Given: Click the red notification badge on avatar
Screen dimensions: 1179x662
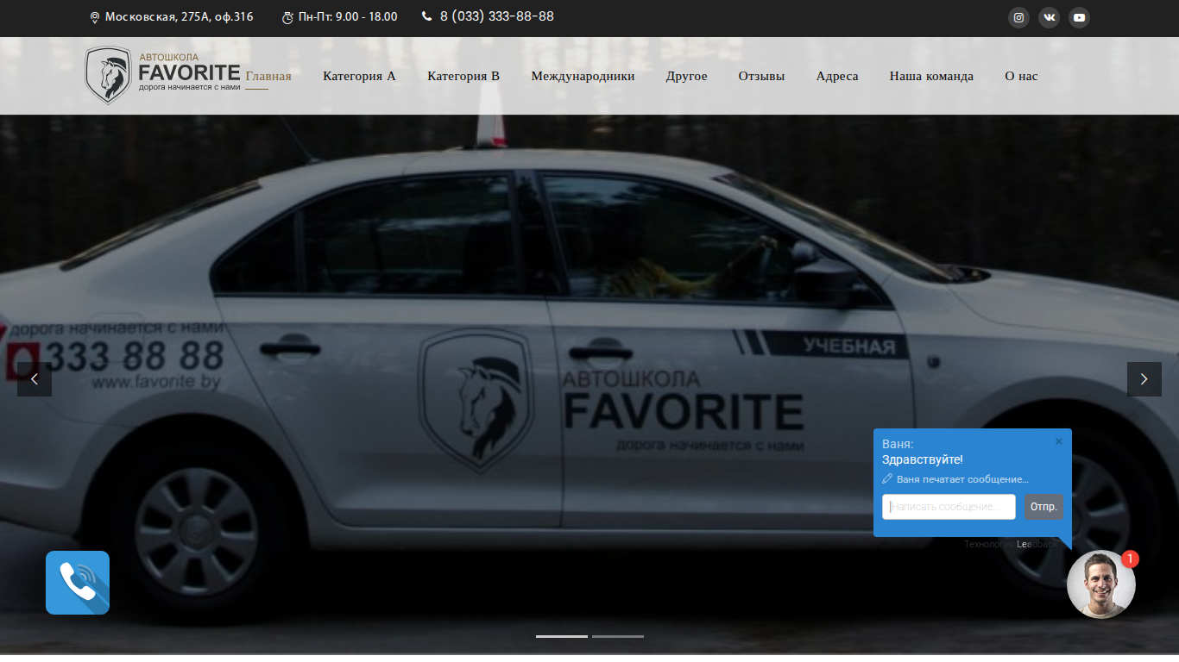Looking at the screenshot, I should click(1130, 559).
